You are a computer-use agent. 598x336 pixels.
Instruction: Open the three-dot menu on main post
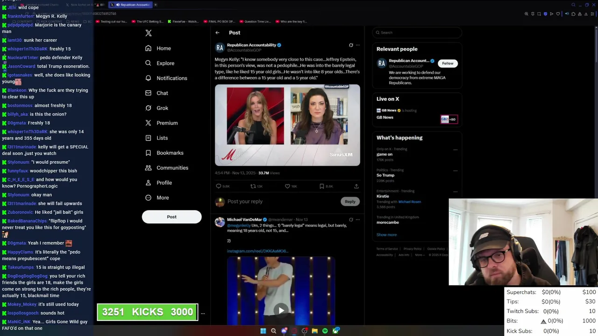coord(358,45)
